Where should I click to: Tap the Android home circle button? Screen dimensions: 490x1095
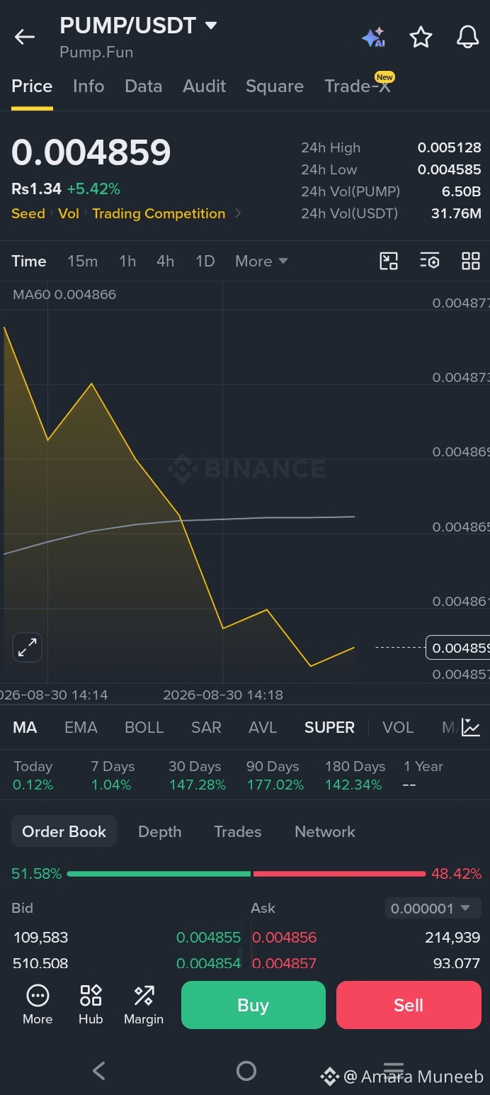point(246,1070)
